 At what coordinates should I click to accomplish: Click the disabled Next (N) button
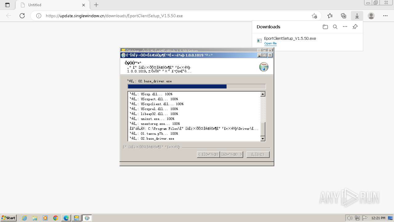[x=231, y=154]
